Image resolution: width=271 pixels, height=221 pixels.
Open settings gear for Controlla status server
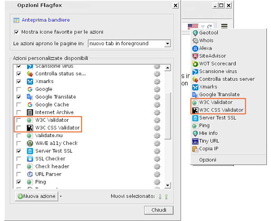pyautogui.click(x=157, y=74)
